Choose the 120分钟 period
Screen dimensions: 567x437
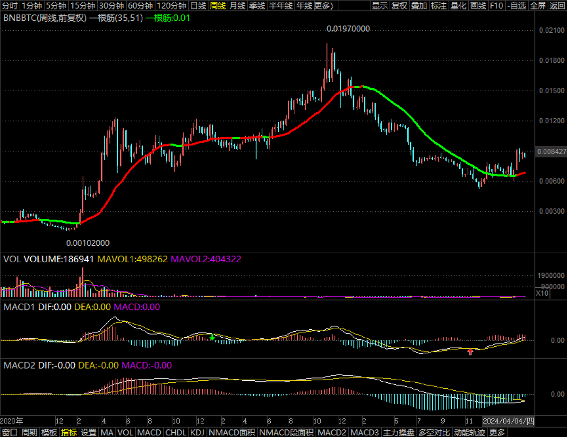click(172, 6)
